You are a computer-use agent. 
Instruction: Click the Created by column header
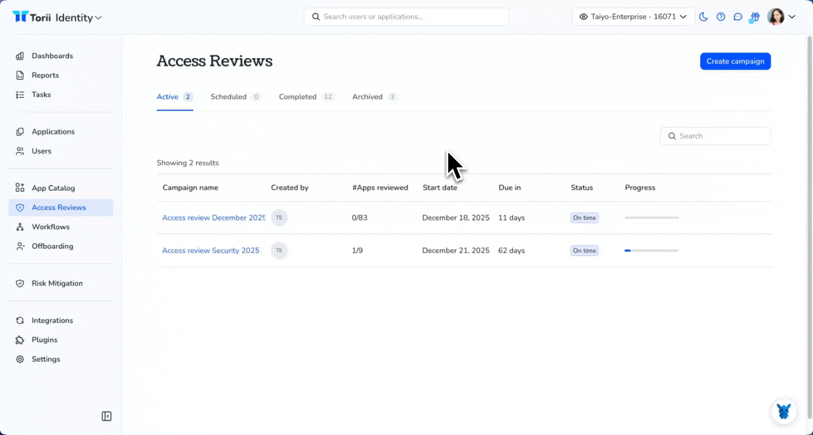pos(290,187)
